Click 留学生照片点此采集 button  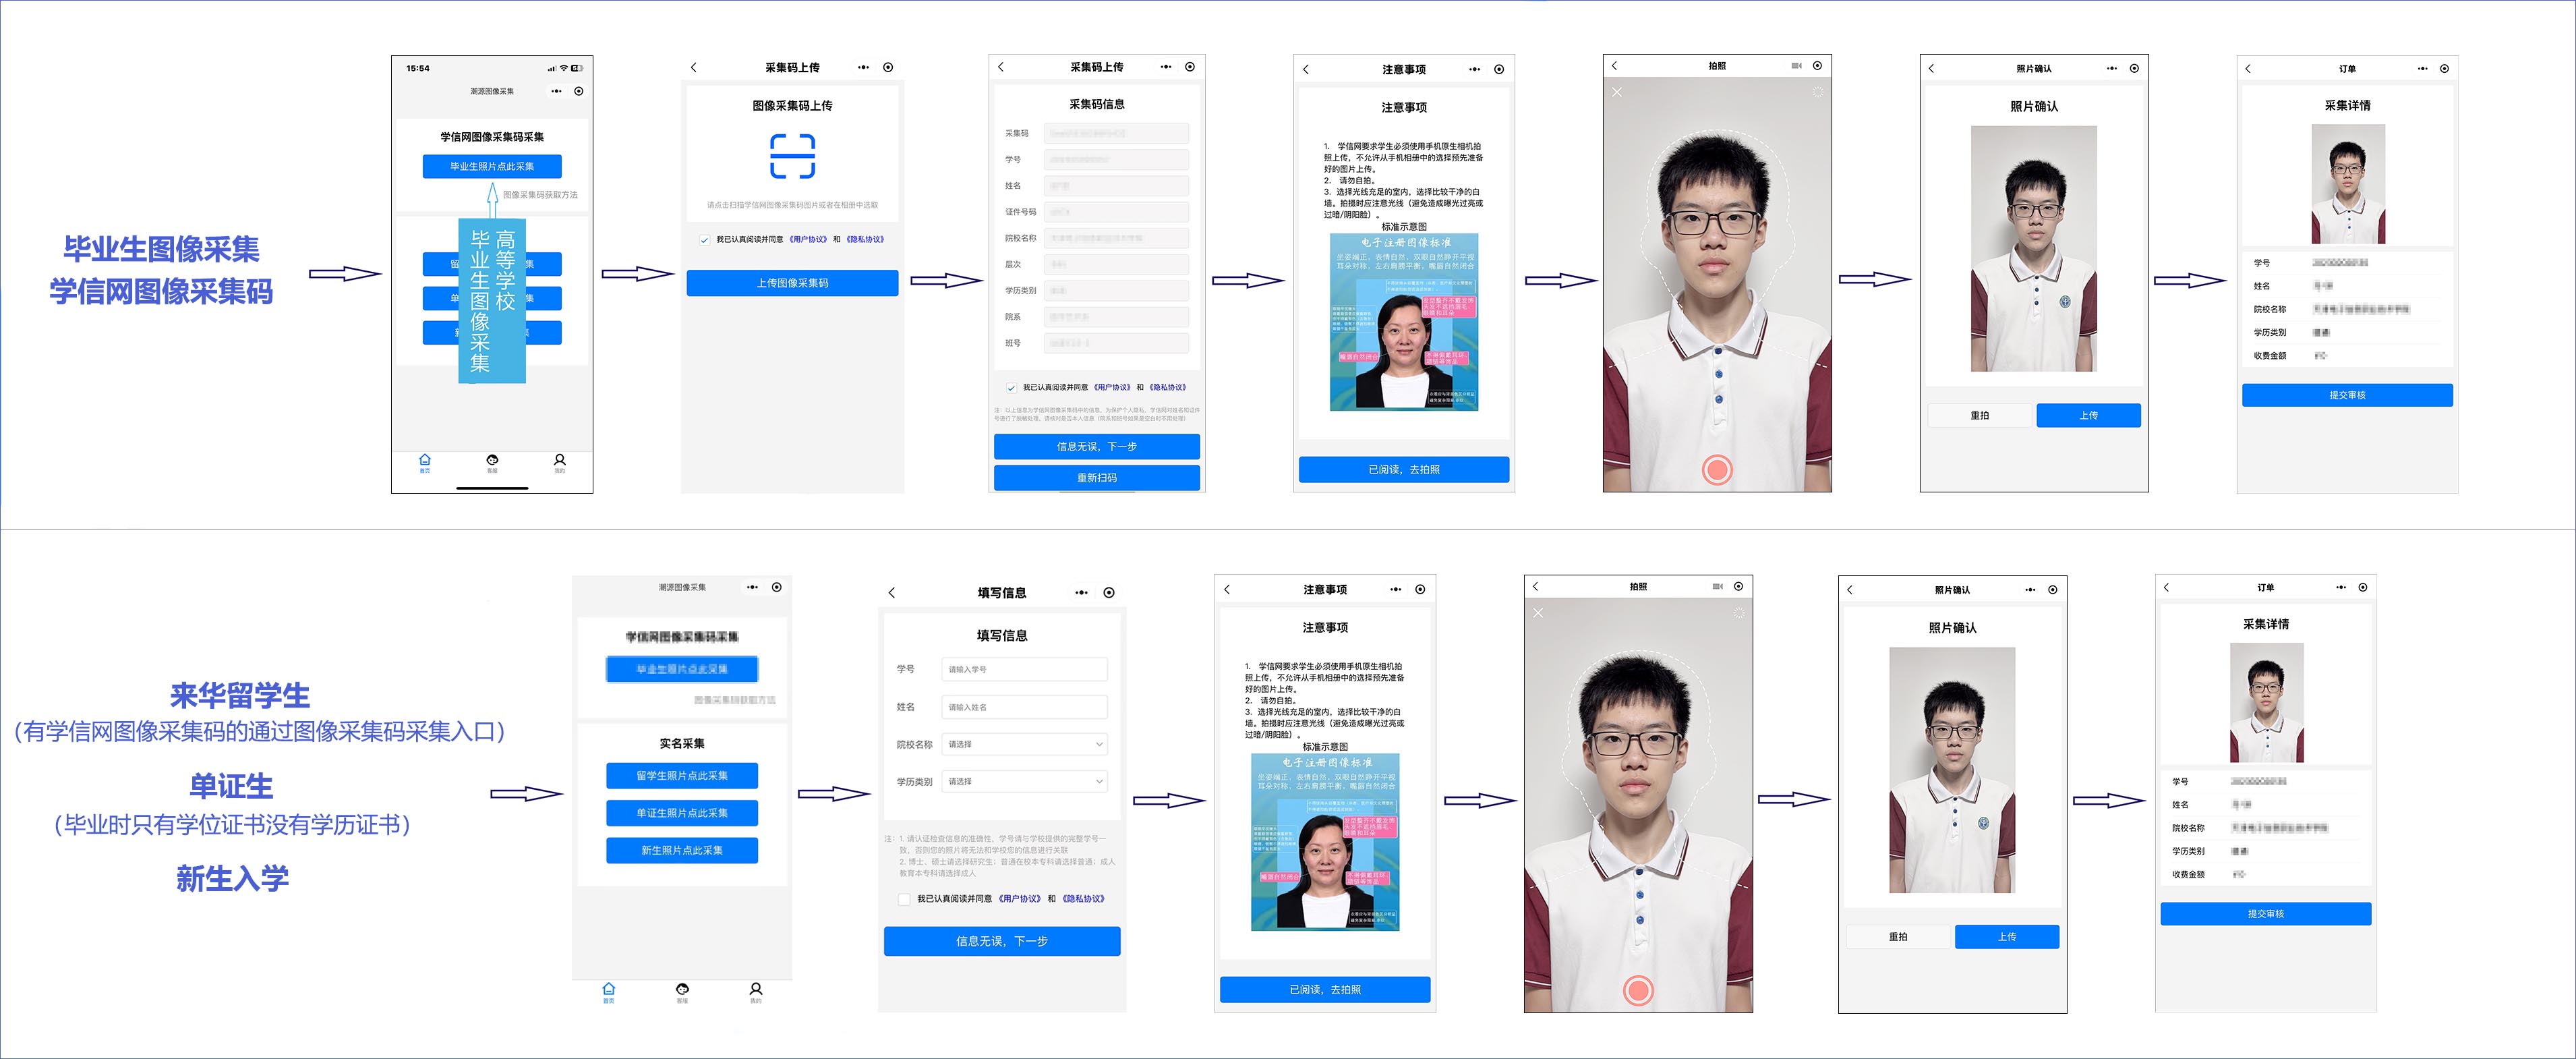(681, 776)
